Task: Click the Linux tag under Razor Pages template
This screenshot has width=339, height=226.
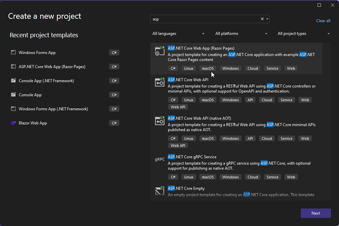Action: point(189,68)
